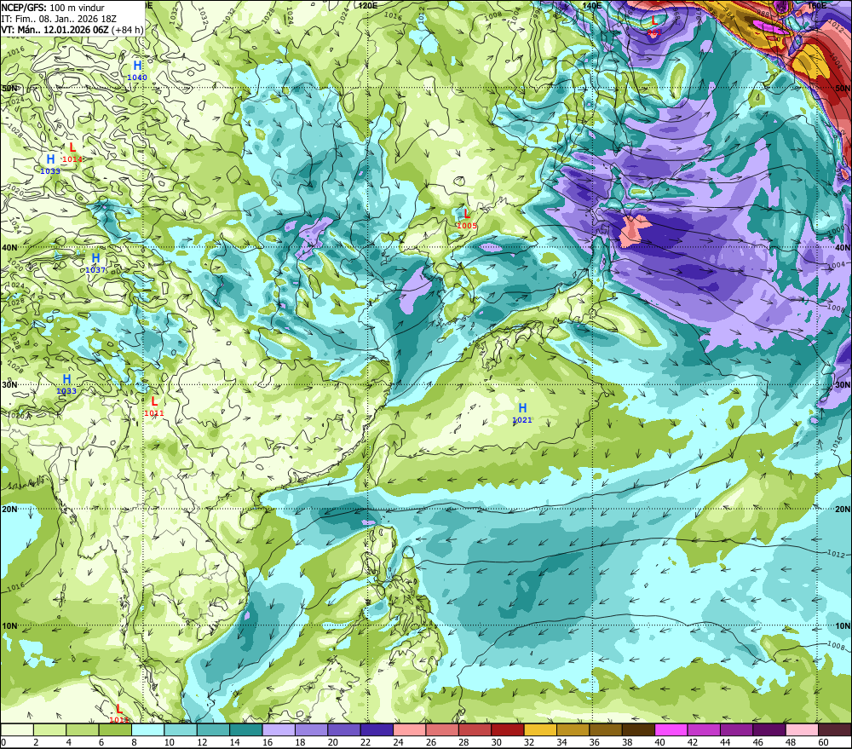This screenshot has height=749, width=852.
Task: Select the dark maroon swatch after 60
Action: coord(834,729)
